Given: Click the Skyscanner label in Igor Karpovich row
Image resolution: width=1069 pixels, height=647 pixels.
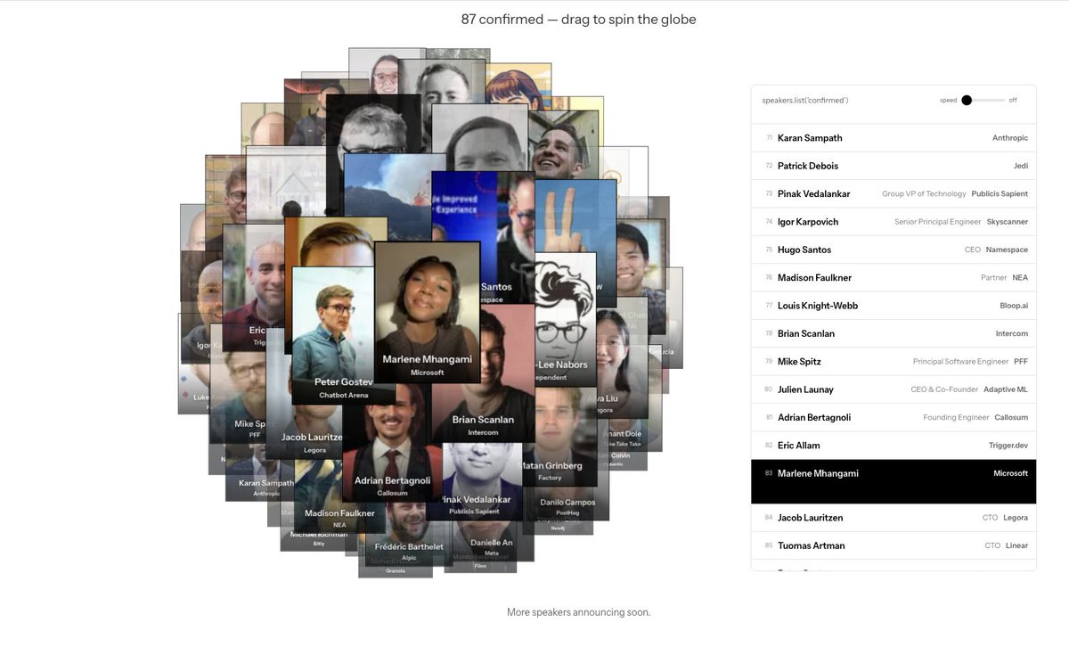Looking at the screenshot, I should point(1008,222).
